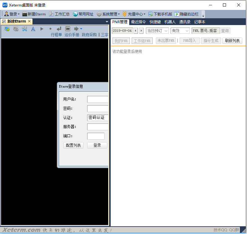Click 服务器 input field

(x=98, y=127)
